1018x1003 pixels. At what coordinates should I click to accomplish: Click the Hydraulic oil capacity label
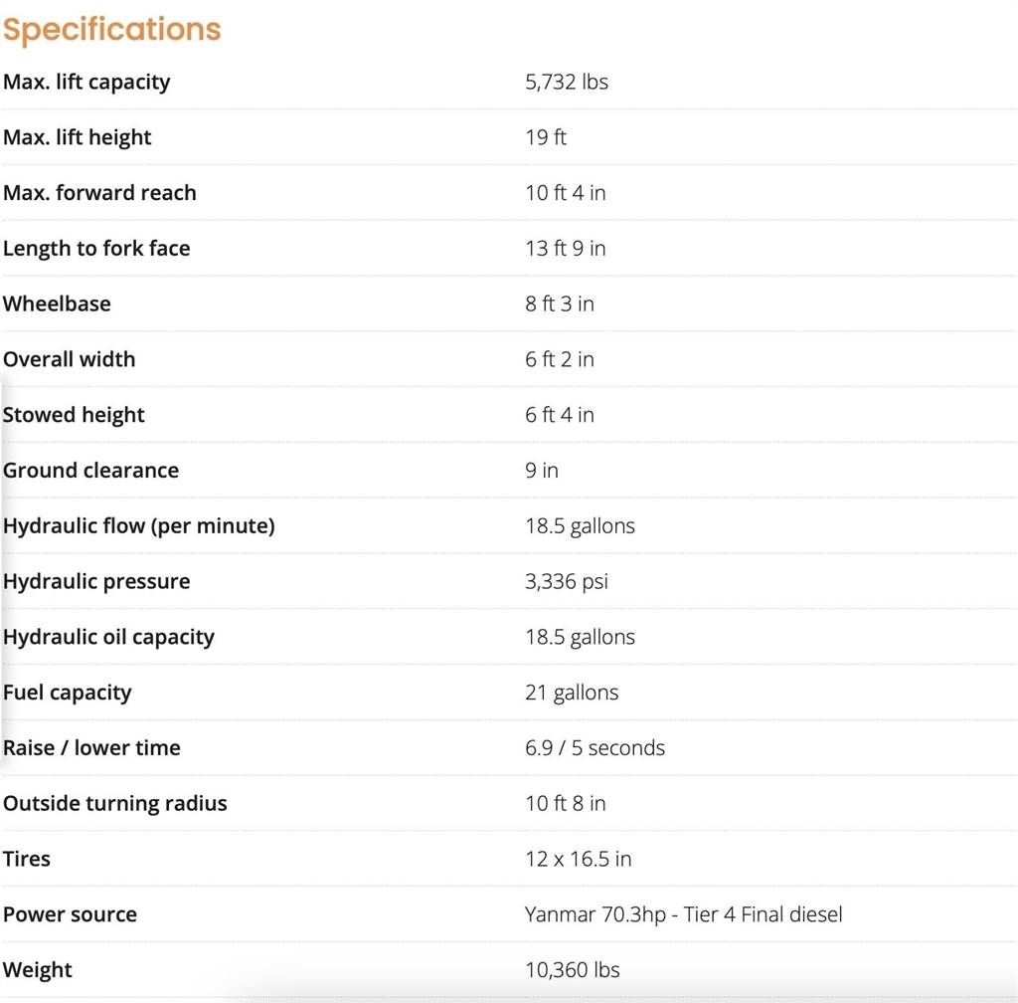click(108, 638)
